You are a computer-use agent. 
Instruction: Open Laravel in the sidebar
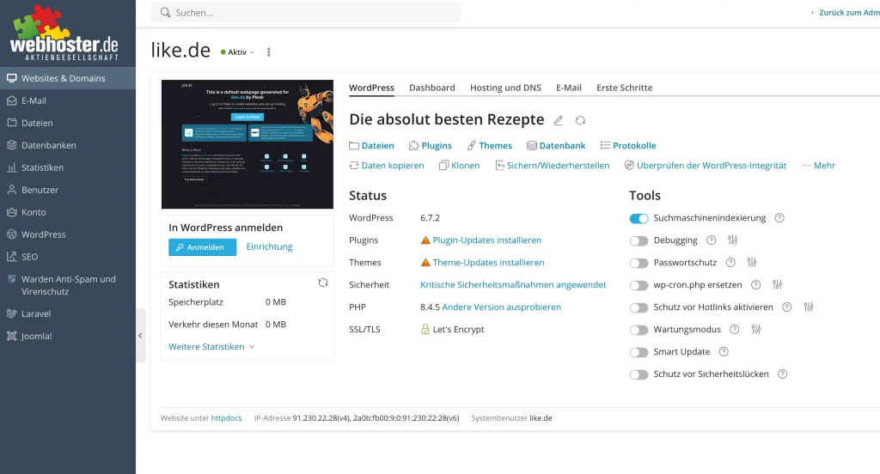pos(68,313)
